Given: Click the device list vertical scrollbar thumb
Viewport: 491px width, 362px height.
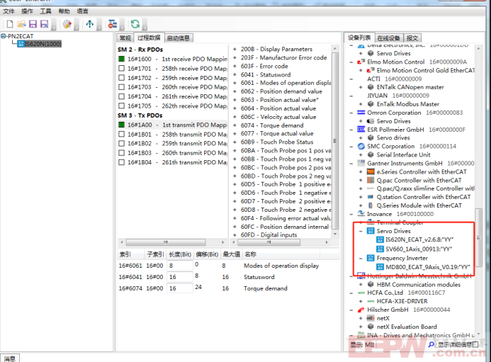Looking at the screenshot, I should (x=478, y=237).
